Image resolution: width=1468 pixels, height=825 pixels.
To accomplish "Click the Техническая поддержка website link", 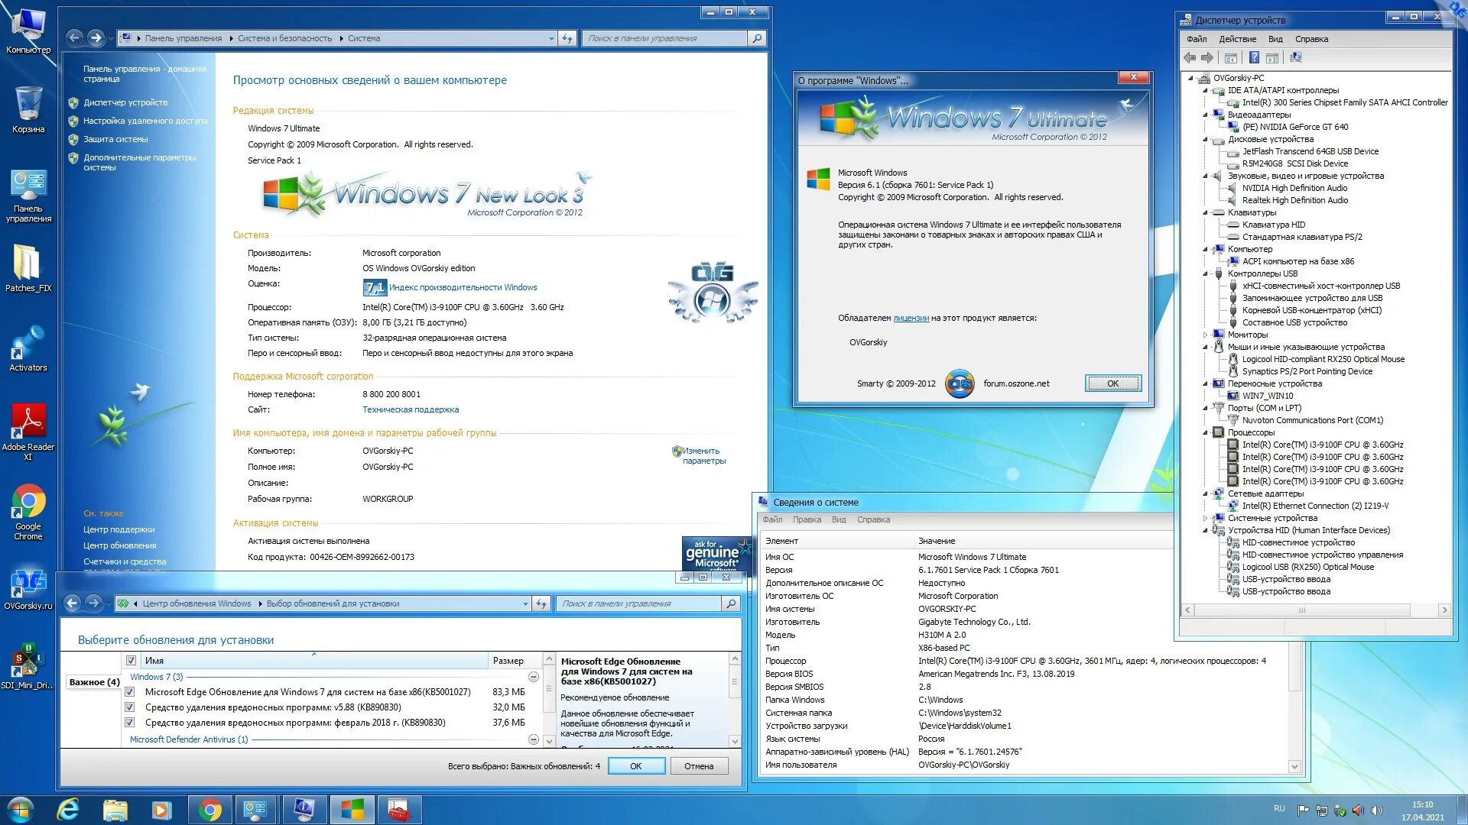I will click(x=411, y=409).
